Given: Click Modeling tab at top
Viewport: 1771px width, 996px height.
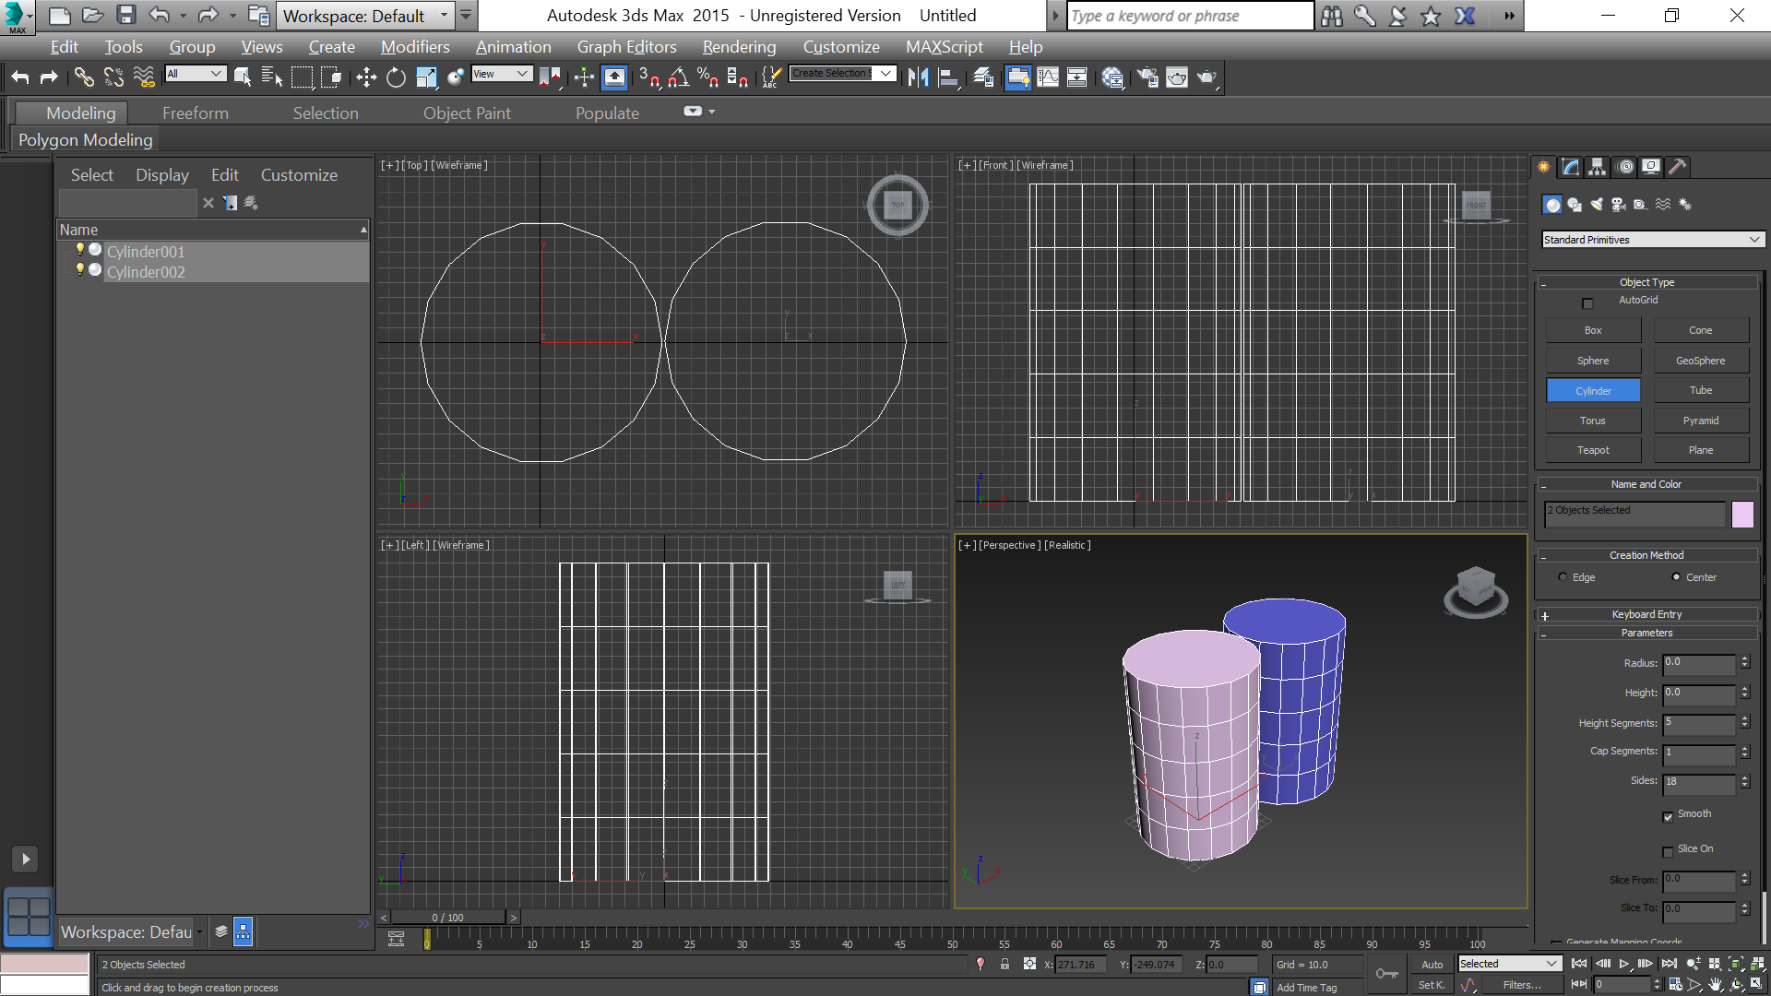Looking at the screenshot, I should [81, 112].
